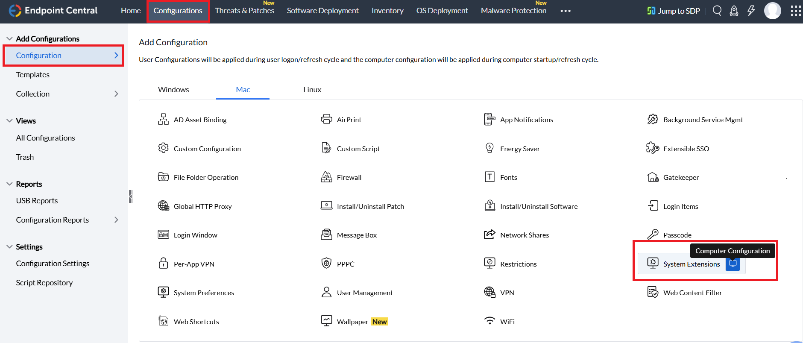
Task: Open Configuration Settings
Action: pyautogui.click(x=53, y=263)
